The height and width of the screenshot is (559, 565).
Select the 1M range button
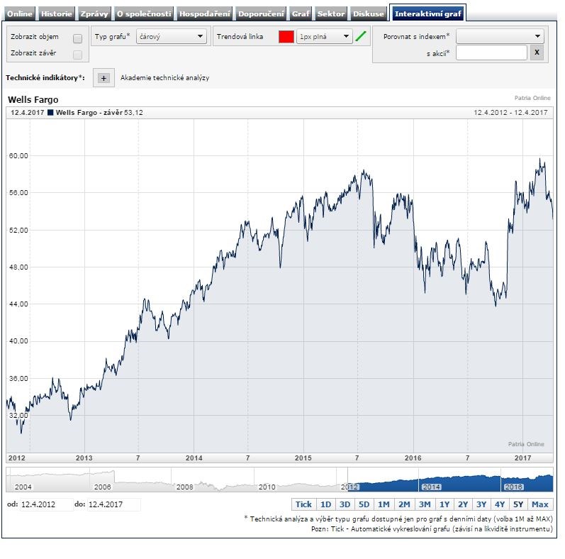pos(384,504)
